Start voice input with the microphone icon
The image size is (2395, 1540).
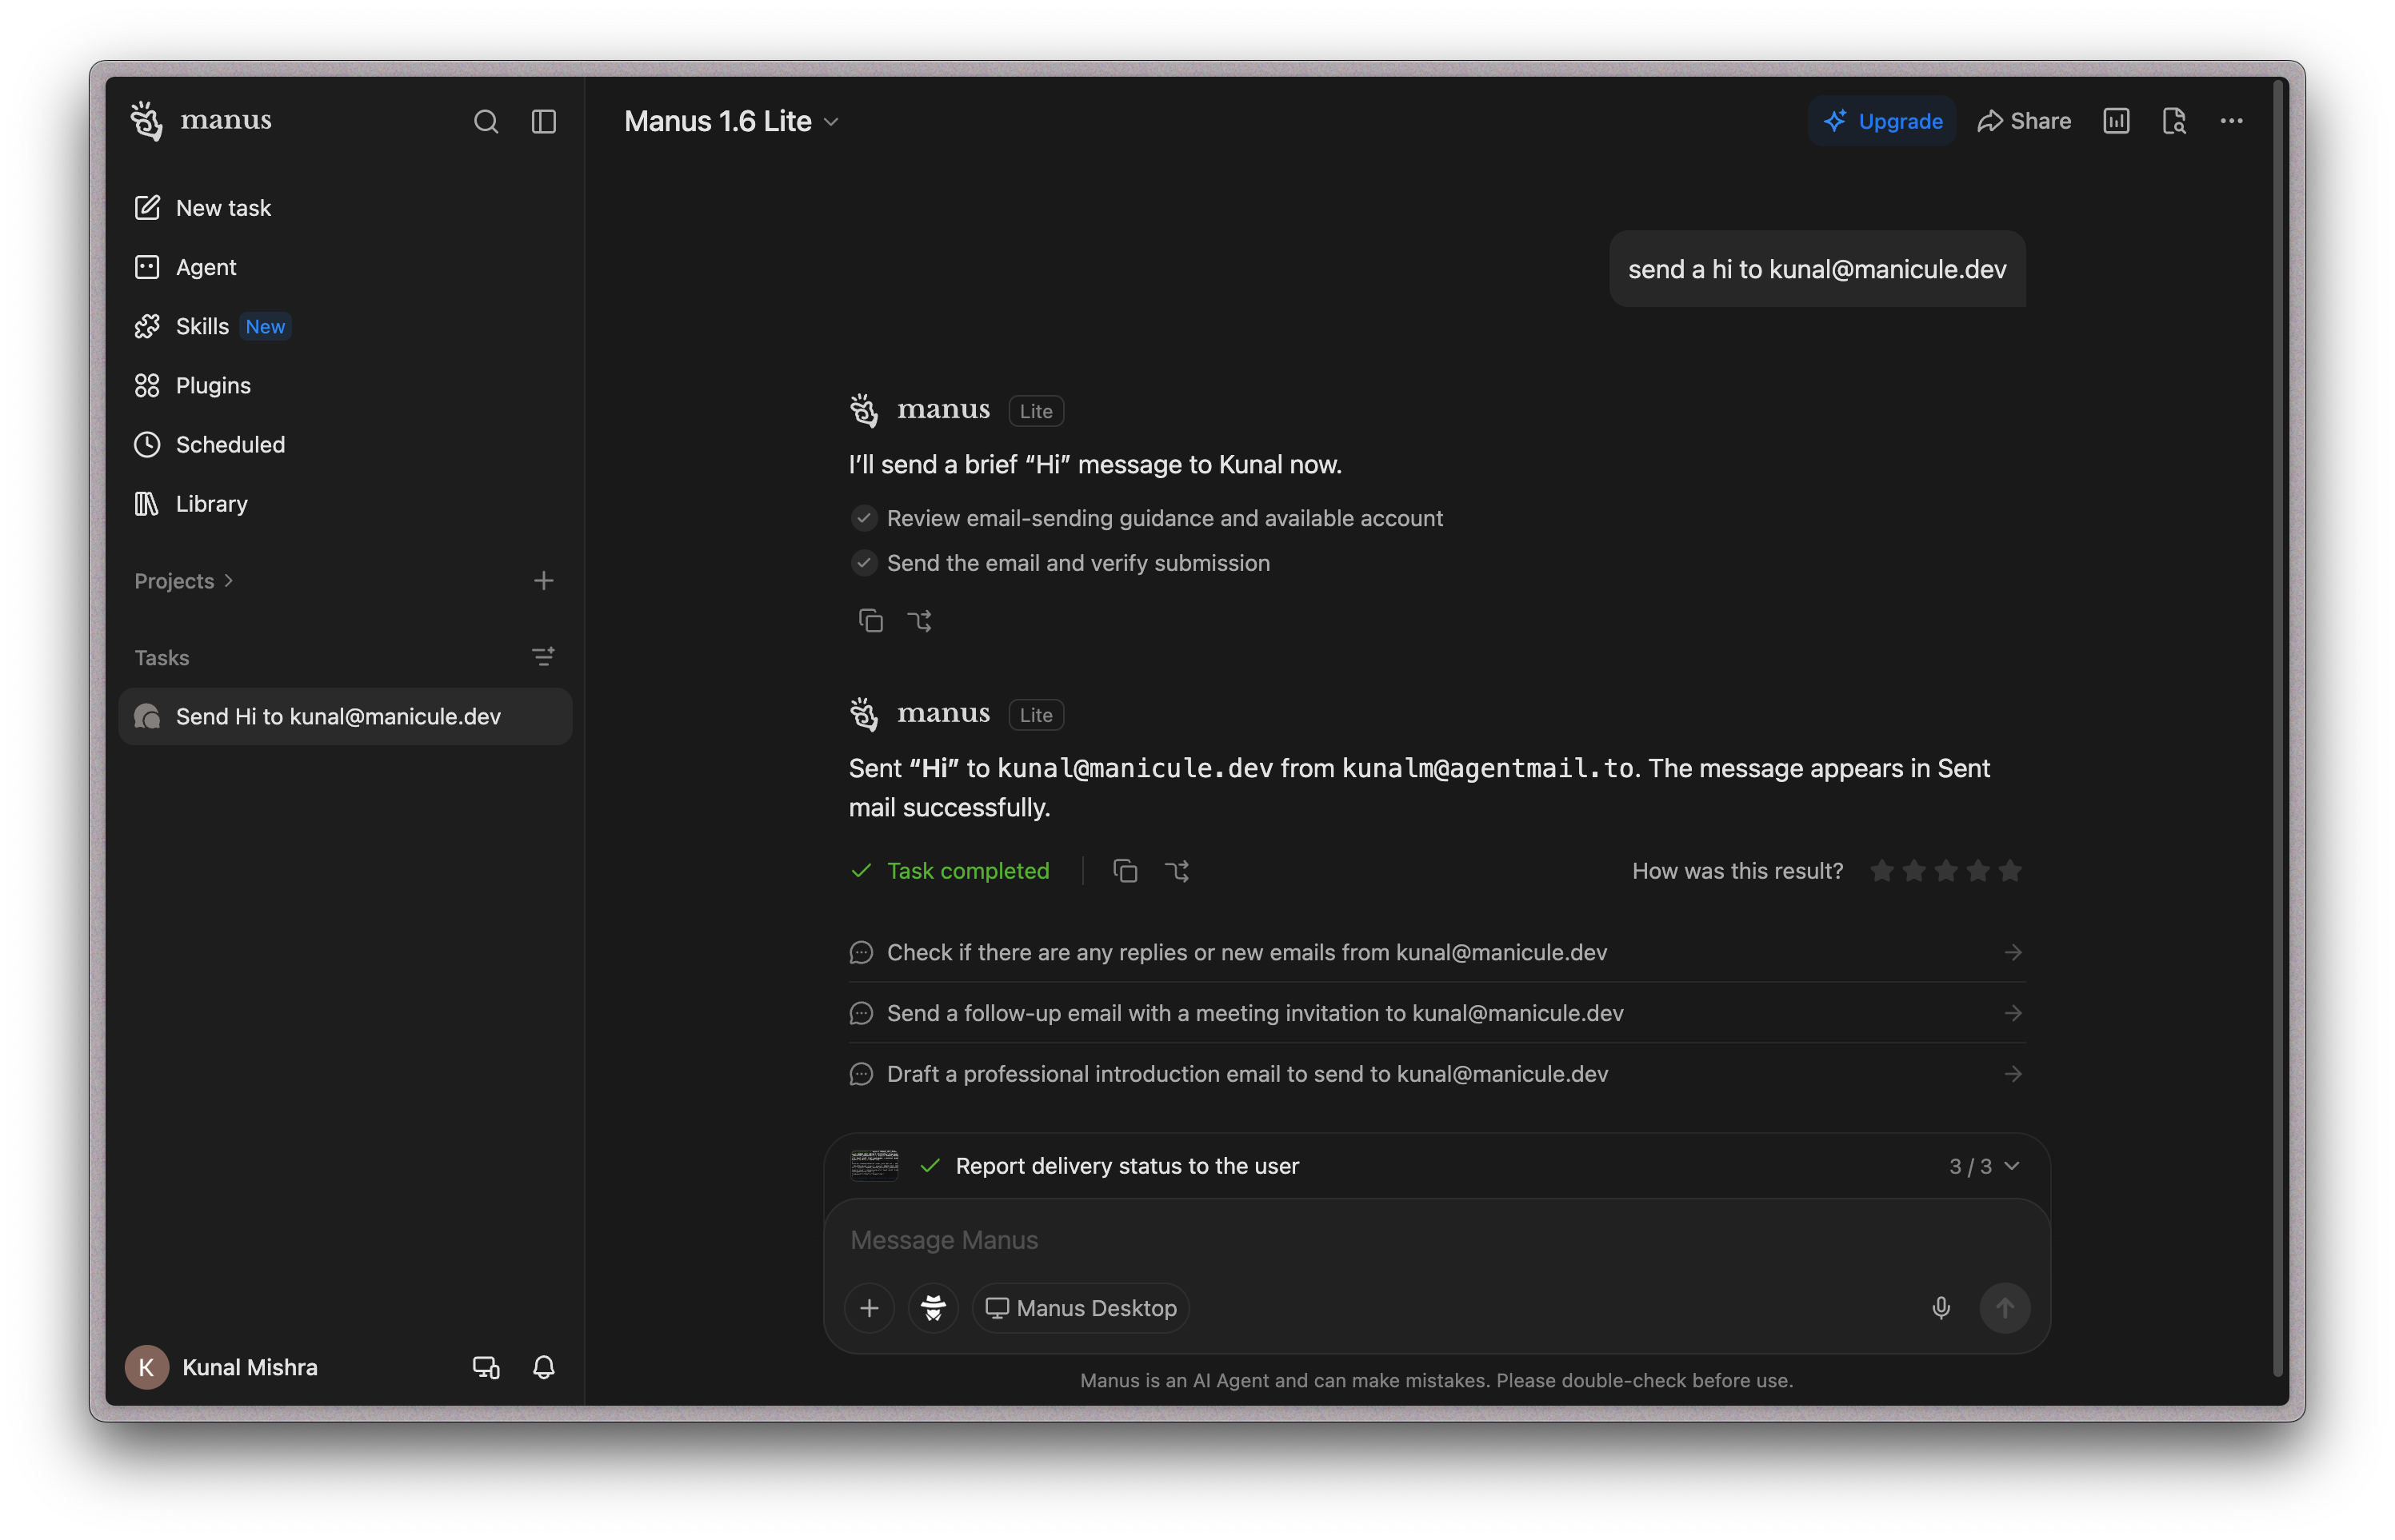click(1941, 1308)
